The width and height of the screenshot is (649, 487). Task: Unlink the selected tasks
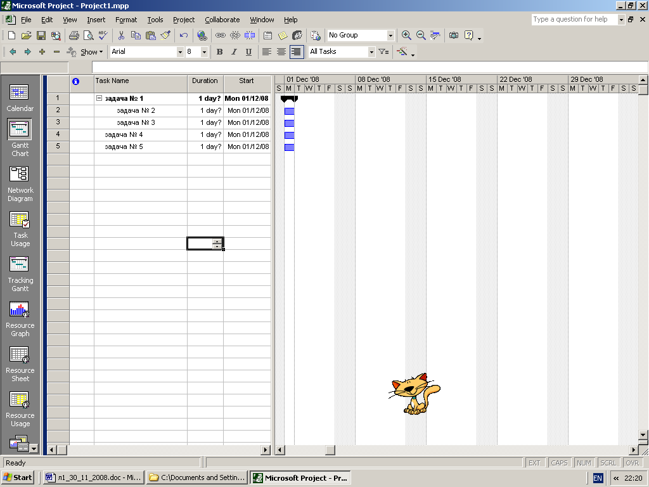point(235,36)
